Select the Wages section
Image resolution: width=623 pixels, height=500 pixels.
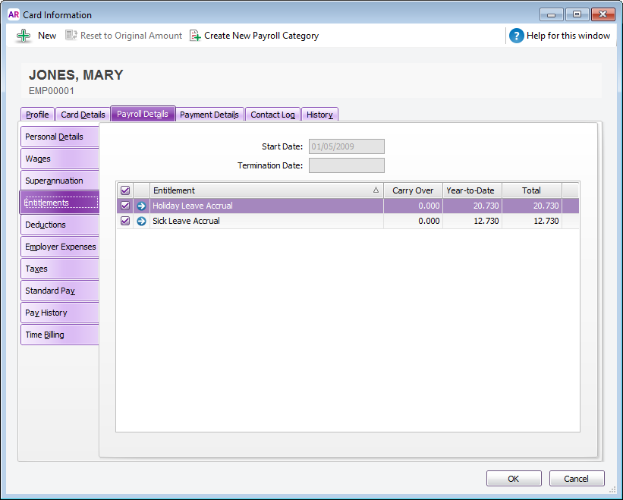point(59,159)
